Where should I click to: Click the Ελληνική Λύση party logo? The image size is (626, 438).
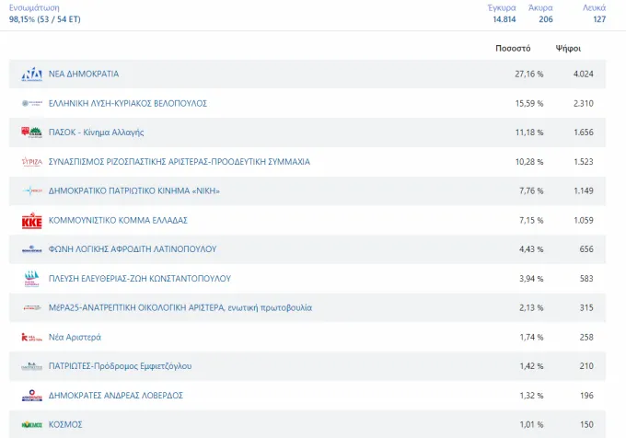(31, 103)
